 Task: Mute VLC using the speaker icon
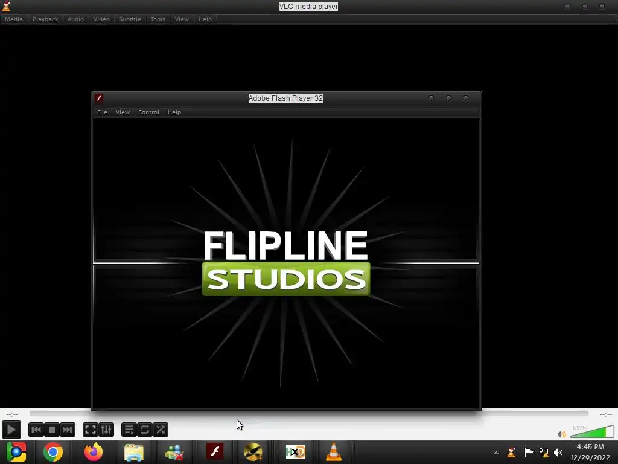(x=562, y=434)
